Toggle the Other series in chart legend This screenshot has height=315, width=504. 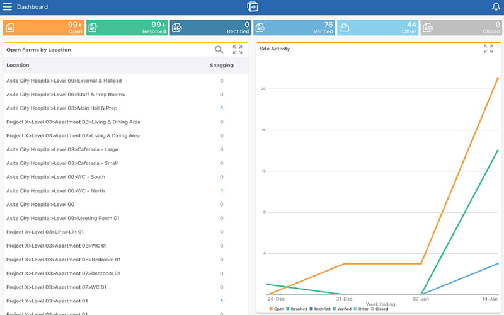361,309
